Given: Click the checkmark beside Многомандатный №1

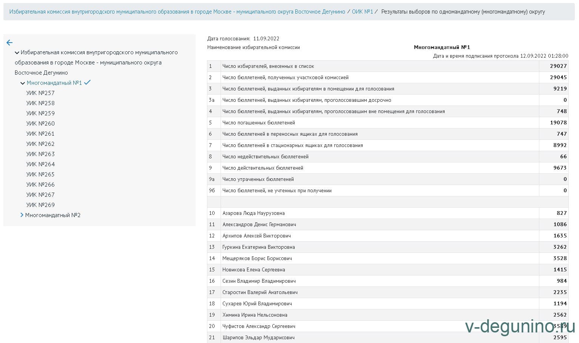Looking at the screenshot, I should tap(87, 83).
